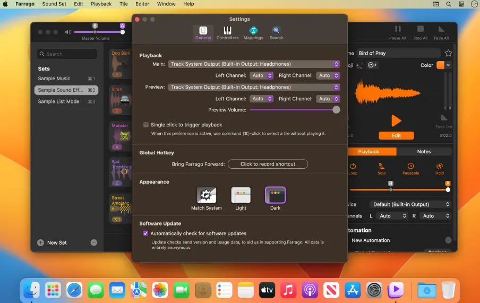
Task: Open the Search settings tab
Action: click(x=276, y=33)
